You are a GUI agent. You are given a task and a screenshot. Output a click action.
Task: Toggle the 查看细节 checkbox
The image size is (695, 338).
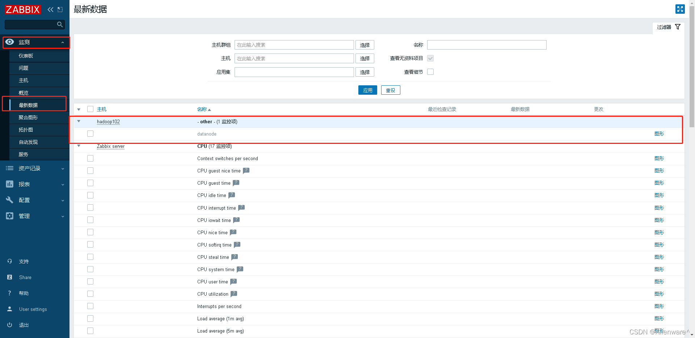point(430,72)
